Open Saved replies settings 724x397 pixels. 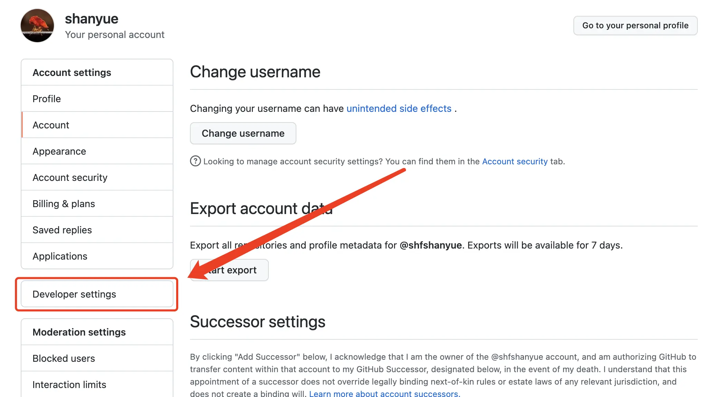coord(97,230)
